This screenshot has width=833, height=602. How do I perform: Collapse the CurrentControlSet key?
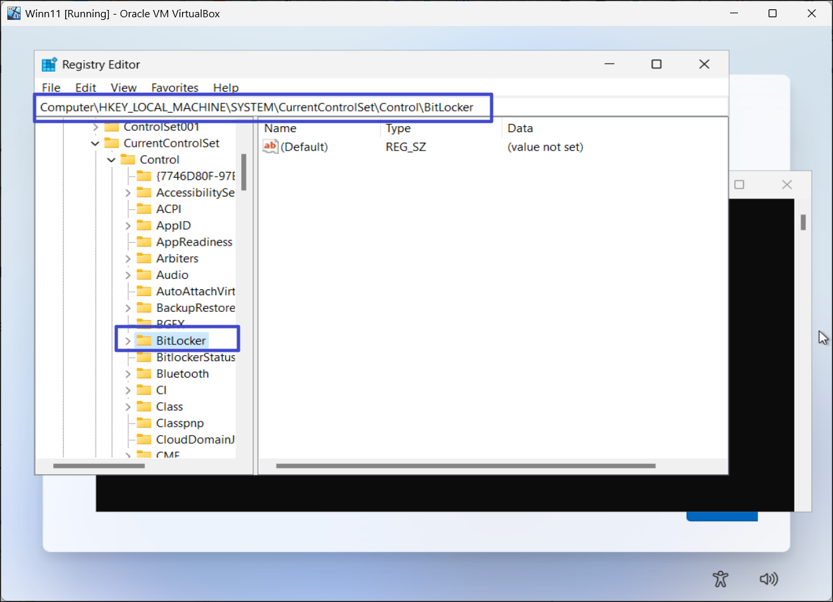click(96, 143)
